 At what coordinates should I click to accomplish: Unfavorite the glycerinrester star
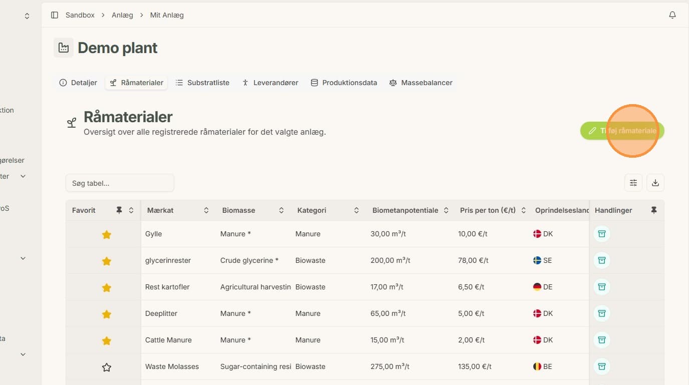[107, 261]
